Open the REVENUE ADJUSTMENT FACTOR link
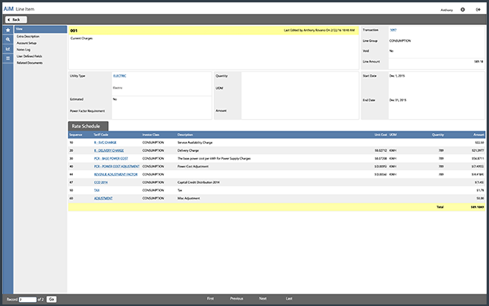Screen dimensions: 489x306 (x=116, y=175)
